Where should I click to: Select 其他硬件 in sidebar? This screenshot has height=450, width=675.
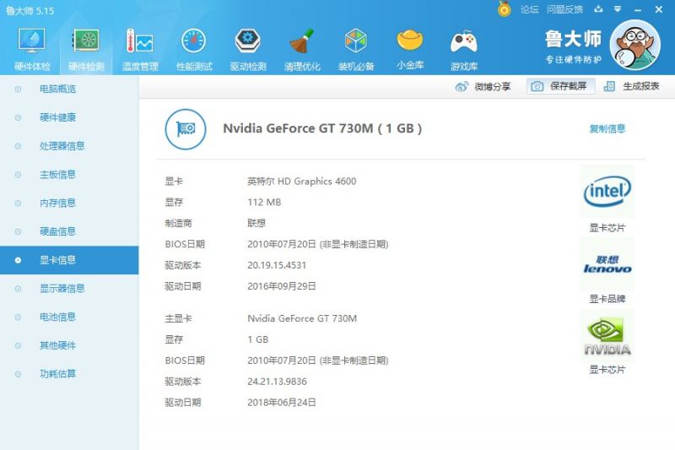69,345
